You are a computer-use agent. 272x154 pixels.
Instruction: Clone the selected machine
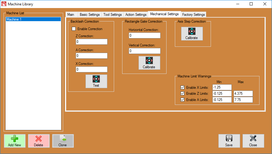point(63,141)
